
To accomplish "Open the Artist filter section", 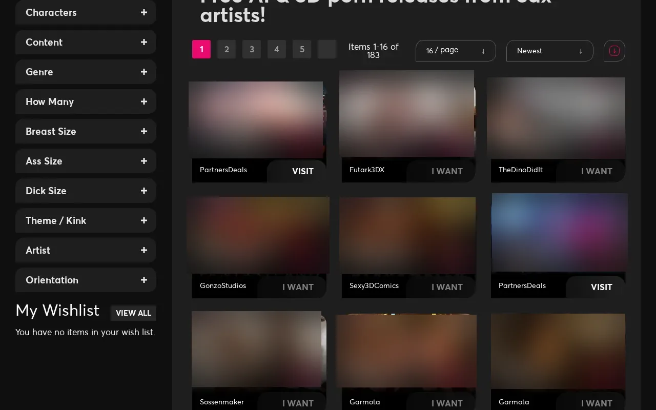I will pos(86,250).
